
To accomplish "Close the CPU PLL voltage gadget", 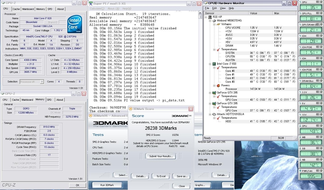I will pos(321,13).
